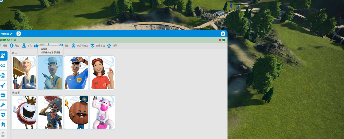Hire the vendor in red shirt
Screen dimensions: 344x139
(x=103, y=73)
